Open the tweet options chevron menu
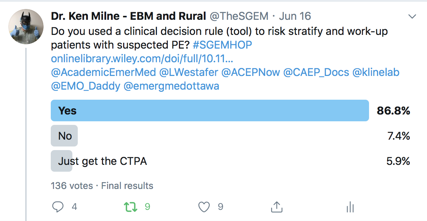 (412, 17)
